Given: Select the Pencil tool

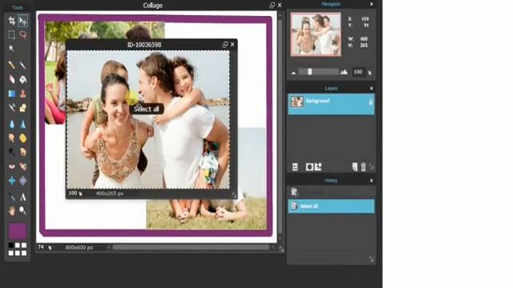Looking at the screenshot, I should click(12, 66).
